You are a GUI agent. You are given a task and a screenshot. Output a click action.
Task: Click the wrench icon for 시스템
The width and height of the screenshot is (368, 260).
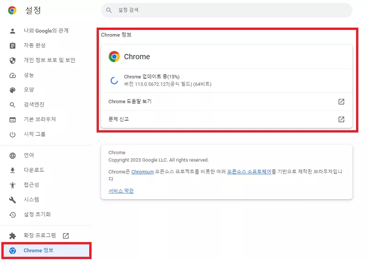(x=13, y=200)
